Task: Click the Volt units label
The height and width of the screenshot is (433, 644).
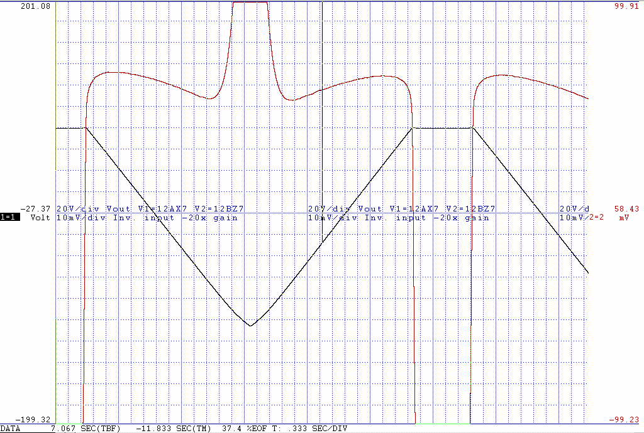Action: click(41, 218)
